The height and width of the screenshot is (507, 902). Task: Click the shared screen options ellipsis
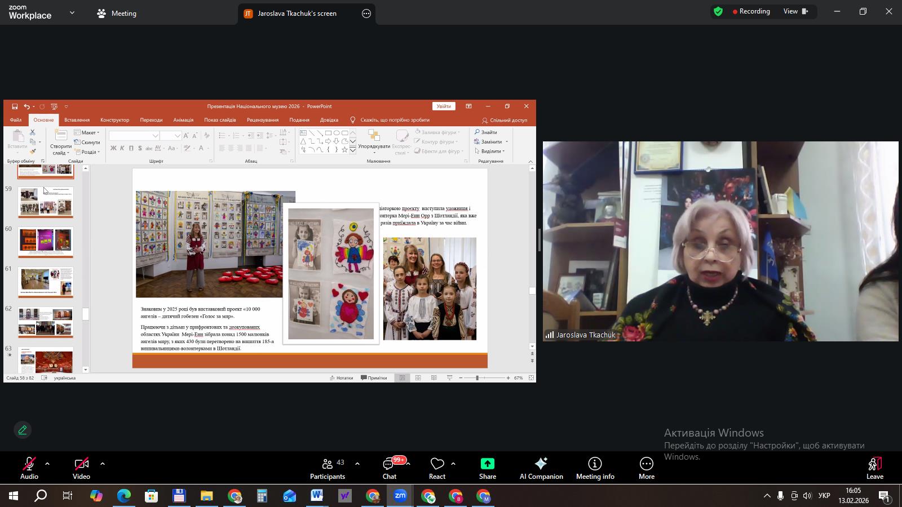[x=366, y=14]
